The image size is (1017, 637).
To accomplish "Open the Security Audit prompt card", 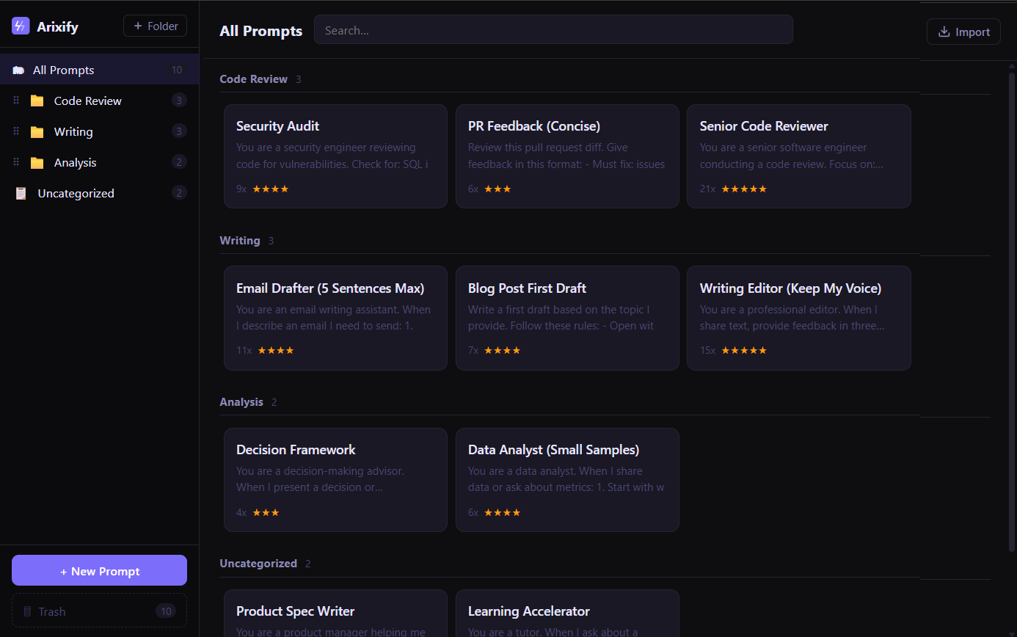I will 335,156.
